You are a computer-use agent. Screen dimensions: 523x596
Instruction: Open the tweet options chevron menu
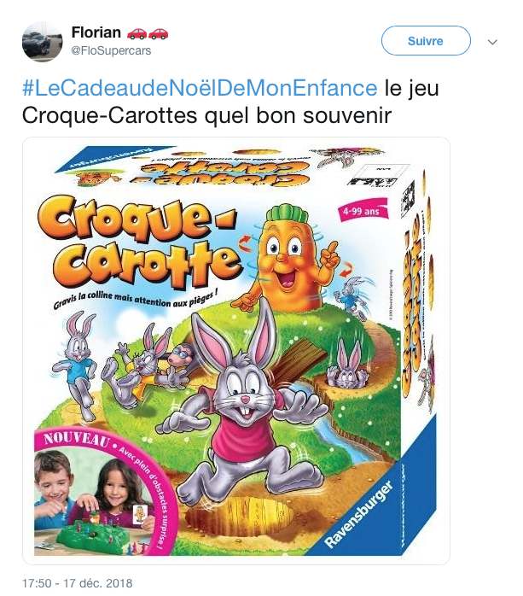tap(492, 42)
